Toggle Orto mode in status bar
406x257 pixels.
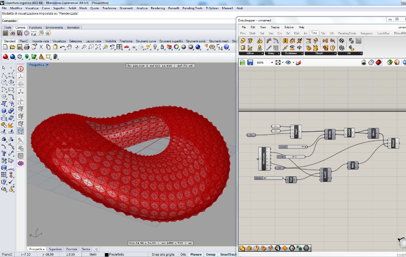[x=183, y=254]
